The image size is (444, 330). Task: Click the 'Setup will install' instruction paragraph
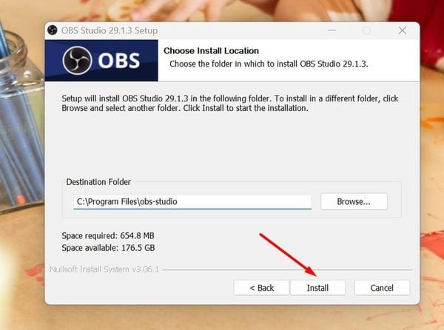[x=230, y=104]
